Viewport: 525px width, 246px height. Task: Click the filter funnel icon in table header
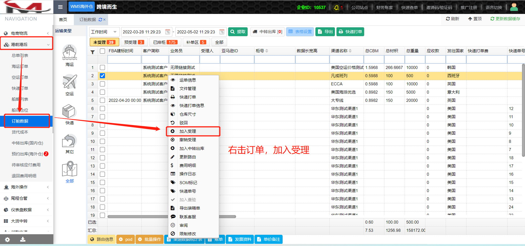click(x=93, y=52)
